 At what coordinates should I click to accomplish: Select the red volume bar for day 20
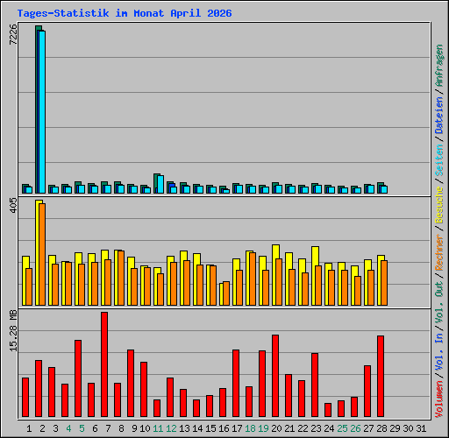(275, 376)
